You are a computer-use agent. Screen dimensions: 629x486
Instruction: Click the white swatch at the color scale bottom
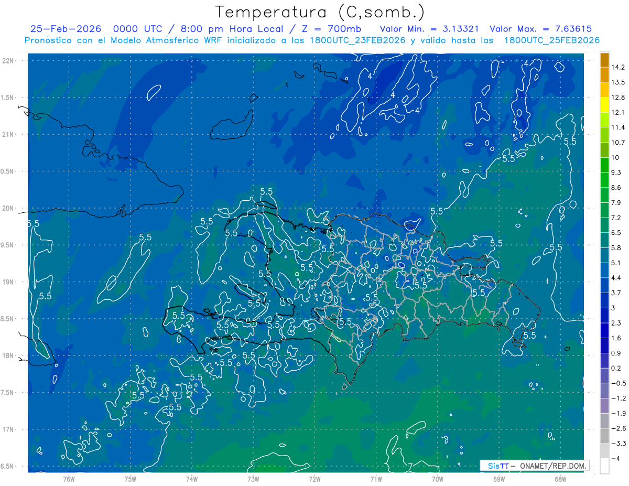[x=604, y=466]
